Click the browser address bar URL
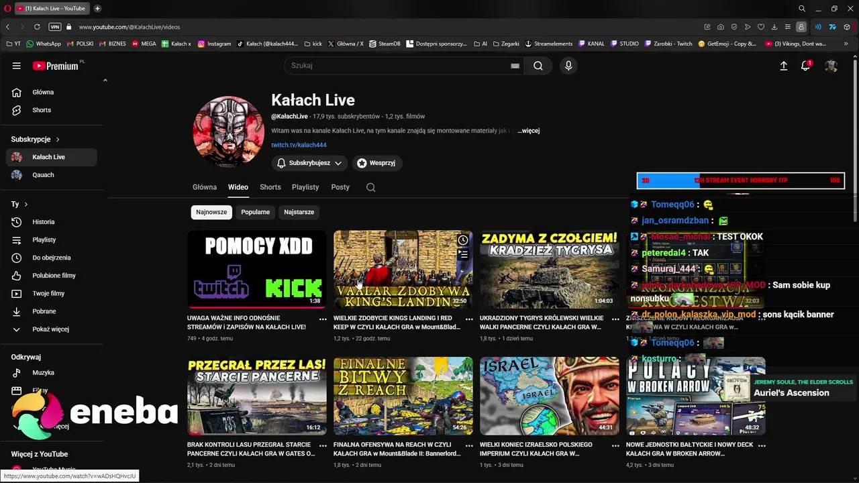The image size is (859, 483). tap(130, 27)
